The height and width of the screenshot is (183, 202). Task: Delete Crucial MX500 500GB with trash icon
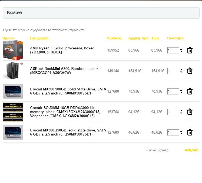[x=190, y=91]
